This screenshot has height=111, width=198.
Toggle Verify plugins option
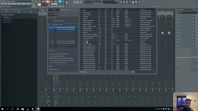coord(62,10)
